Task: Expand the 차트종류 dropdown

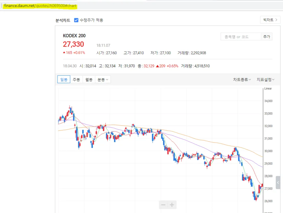Action: pyautogui.click(x=242, y=79)
